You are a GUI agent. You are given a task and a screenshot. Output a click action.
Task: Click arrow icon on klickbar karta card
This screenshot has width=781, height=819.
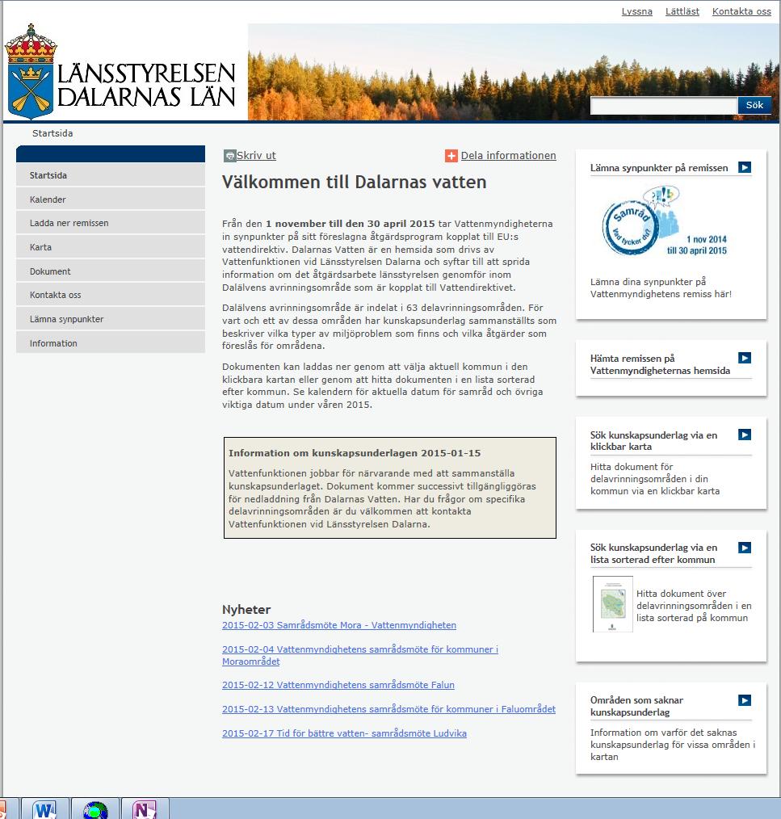tap(745, 435)
